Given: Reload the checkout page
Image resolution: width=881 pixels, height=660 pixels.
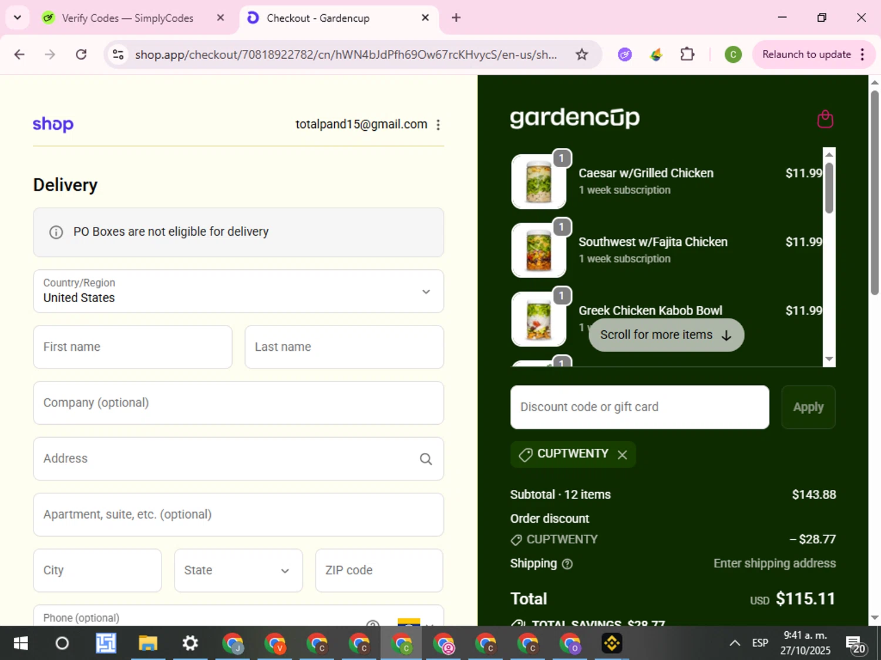Looking at the screenshot, I should [81, 55].
